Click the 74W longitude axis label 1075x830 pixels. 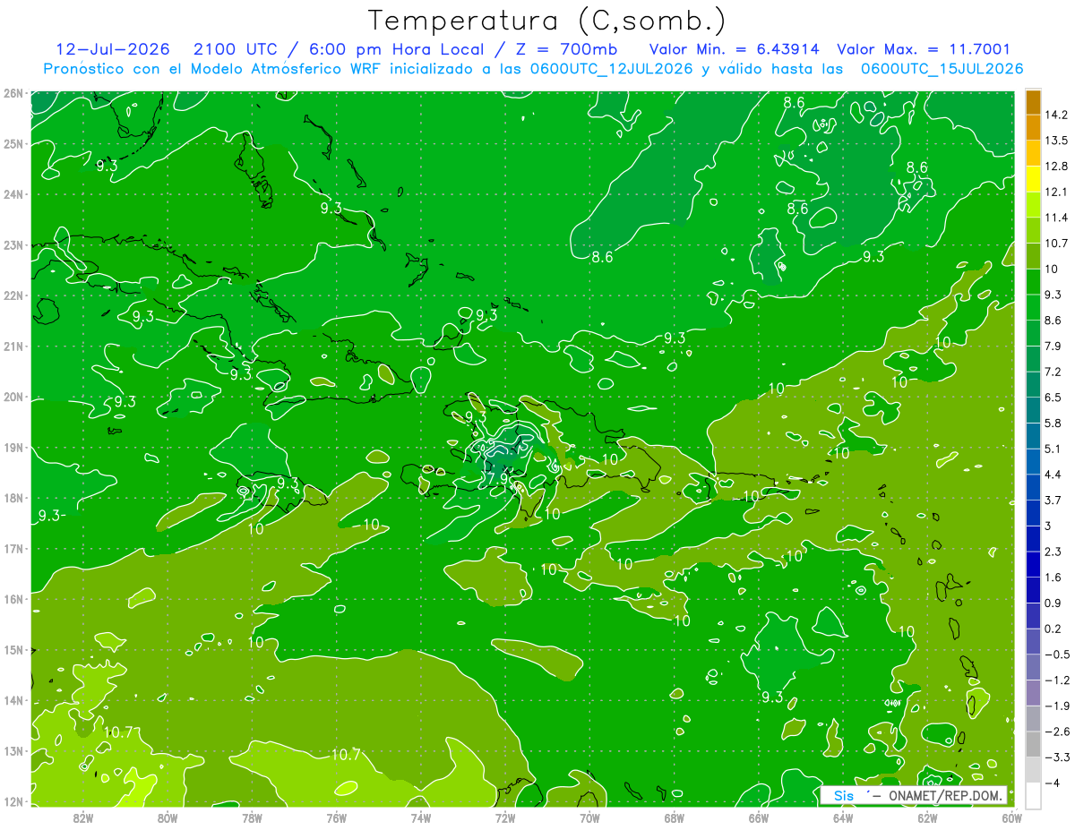click(421, 817)
